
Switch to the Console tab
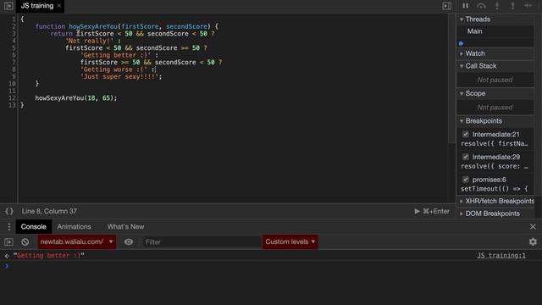coord(34,227)
